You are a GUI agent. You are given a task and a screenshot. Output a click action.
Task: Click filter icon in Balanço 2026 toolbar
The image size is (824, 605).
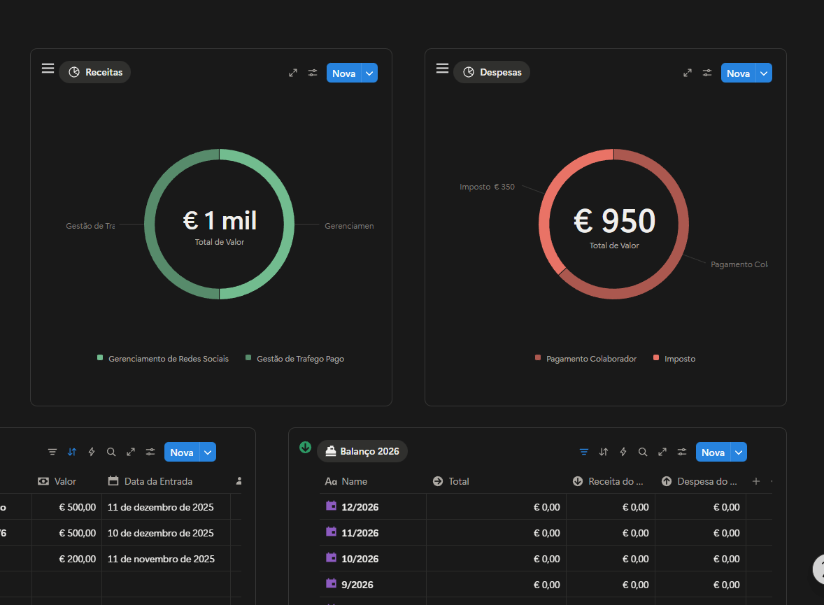pos(584,452)
